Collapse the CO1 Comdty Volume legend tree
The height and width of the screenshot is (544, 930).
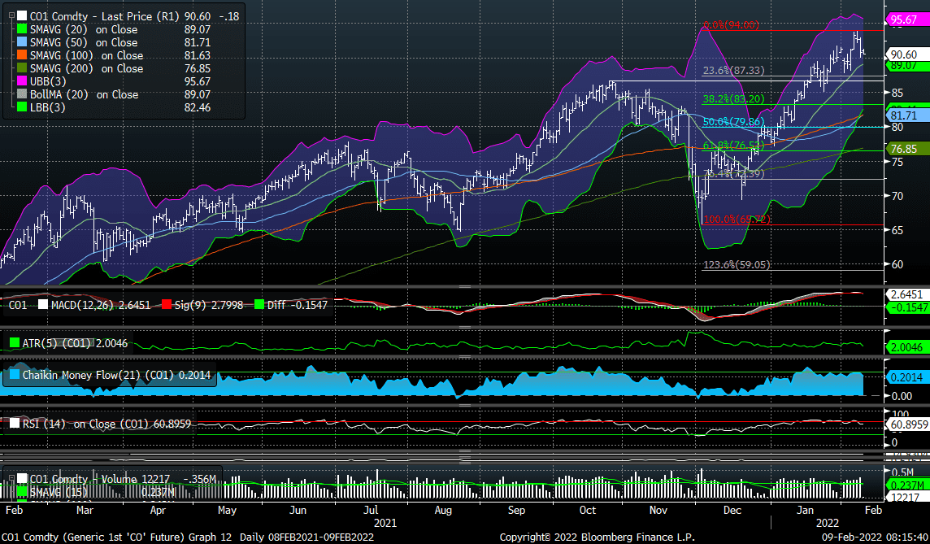(11, 479)
